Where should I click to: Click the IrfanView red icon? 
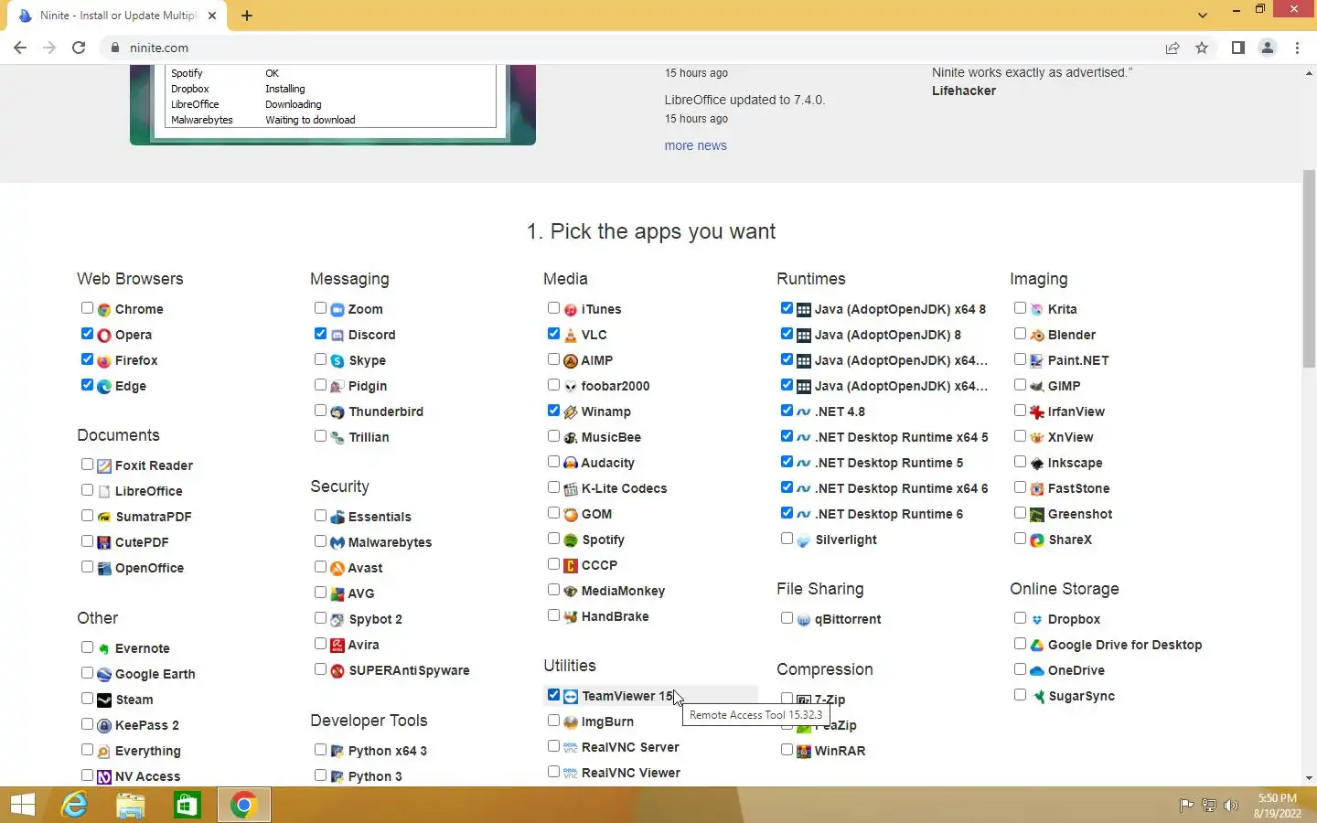[x=1037, y=412]
